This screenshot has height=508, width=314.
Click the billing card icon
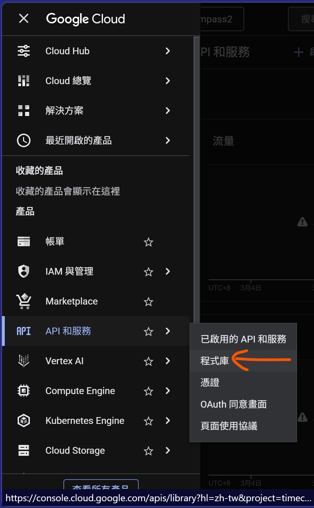24,241
